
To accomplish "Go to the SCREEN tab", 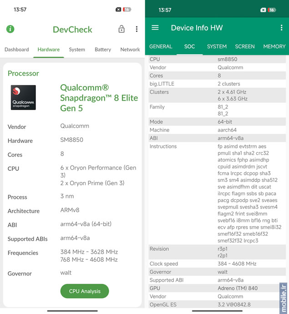I will coord(245,46).
